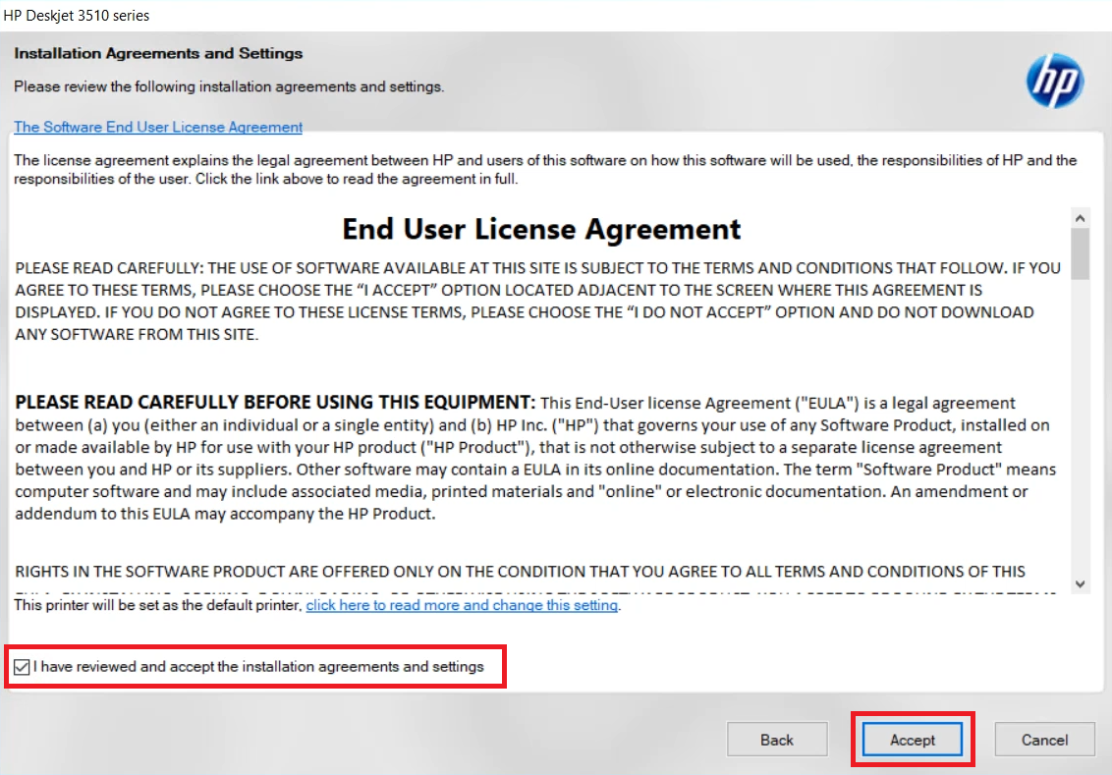Click the scrollbar up arrow in license text
Screen dimensions: 1112x775
click(x=1081, y=218)
